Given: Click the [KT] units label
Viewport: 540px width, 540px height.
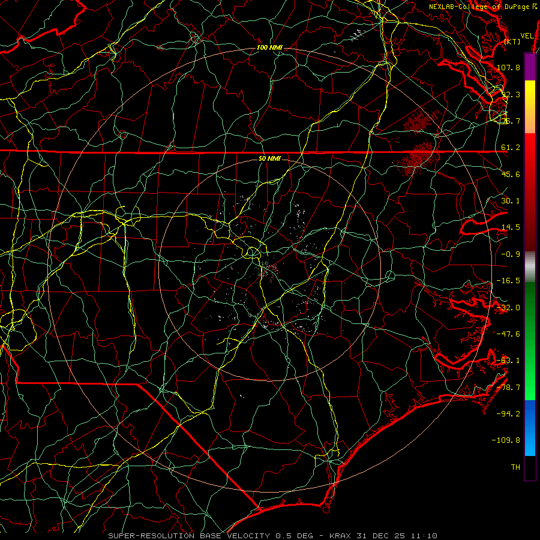Looking at the screenshot, I should pyautogui.click(x=512, y=41).
